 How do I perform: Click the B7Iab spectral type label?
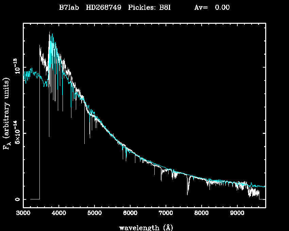(69, 8)
